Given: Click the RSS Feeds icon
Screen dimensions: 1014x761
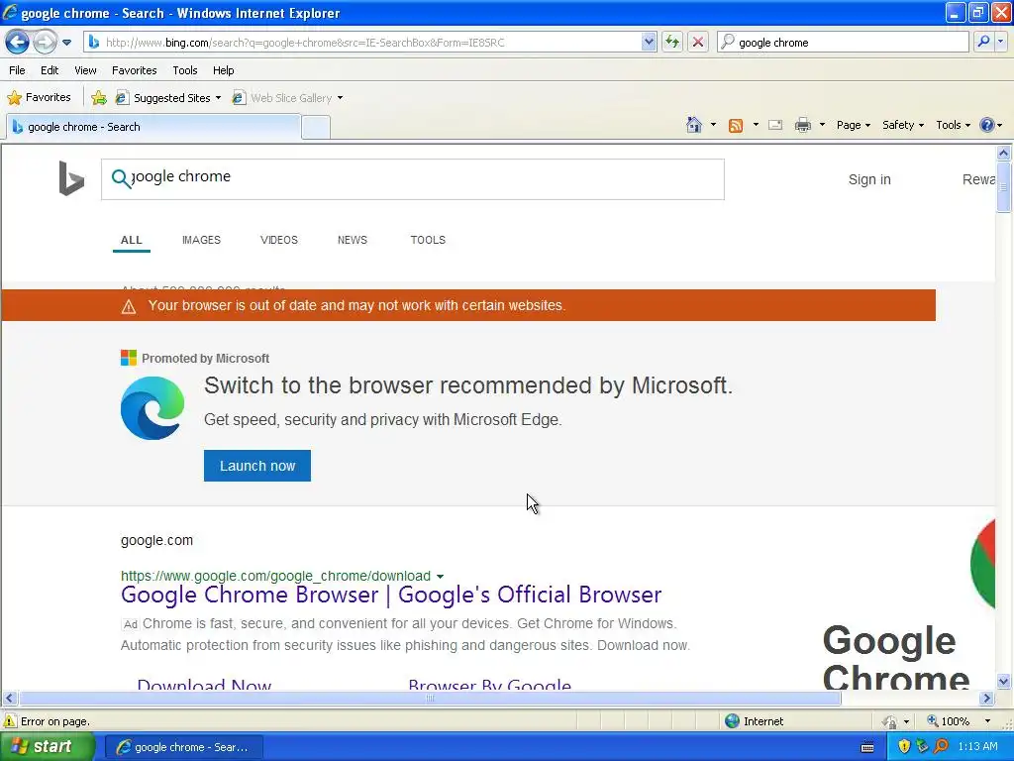Looking at the screenshot, I should click(x=736, y=125).
